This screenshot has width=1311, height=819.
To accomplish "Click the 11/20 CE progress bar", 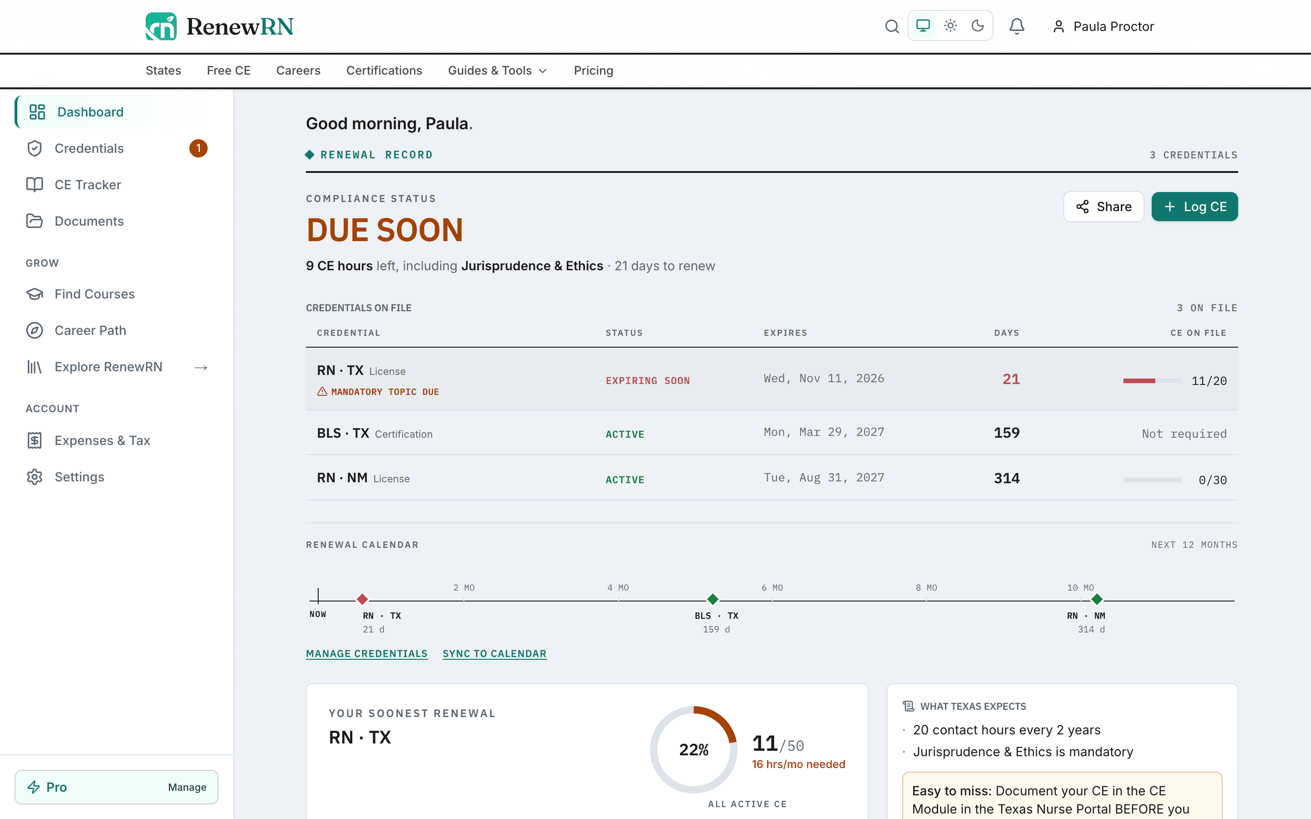I will click(1152, 381).
